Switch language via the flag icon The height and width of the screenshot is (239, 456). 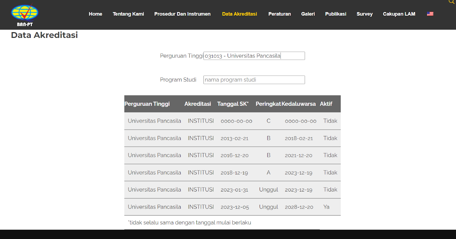[x=430, y=14]
